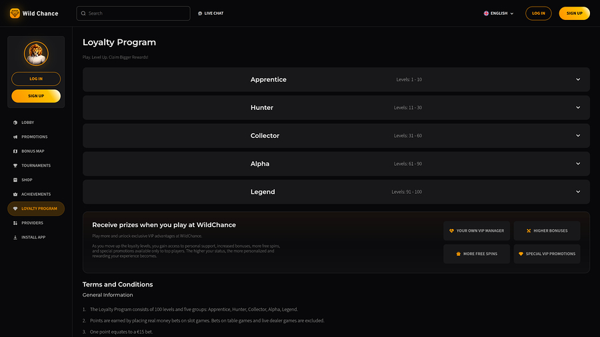600x337 pixels.
Task: Expand the Hunter level chevron
Action: click(578, 107)
